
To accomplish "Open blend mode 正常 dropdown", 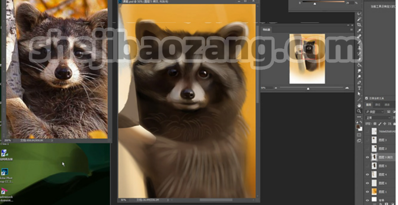I will (x=378, y=118).
